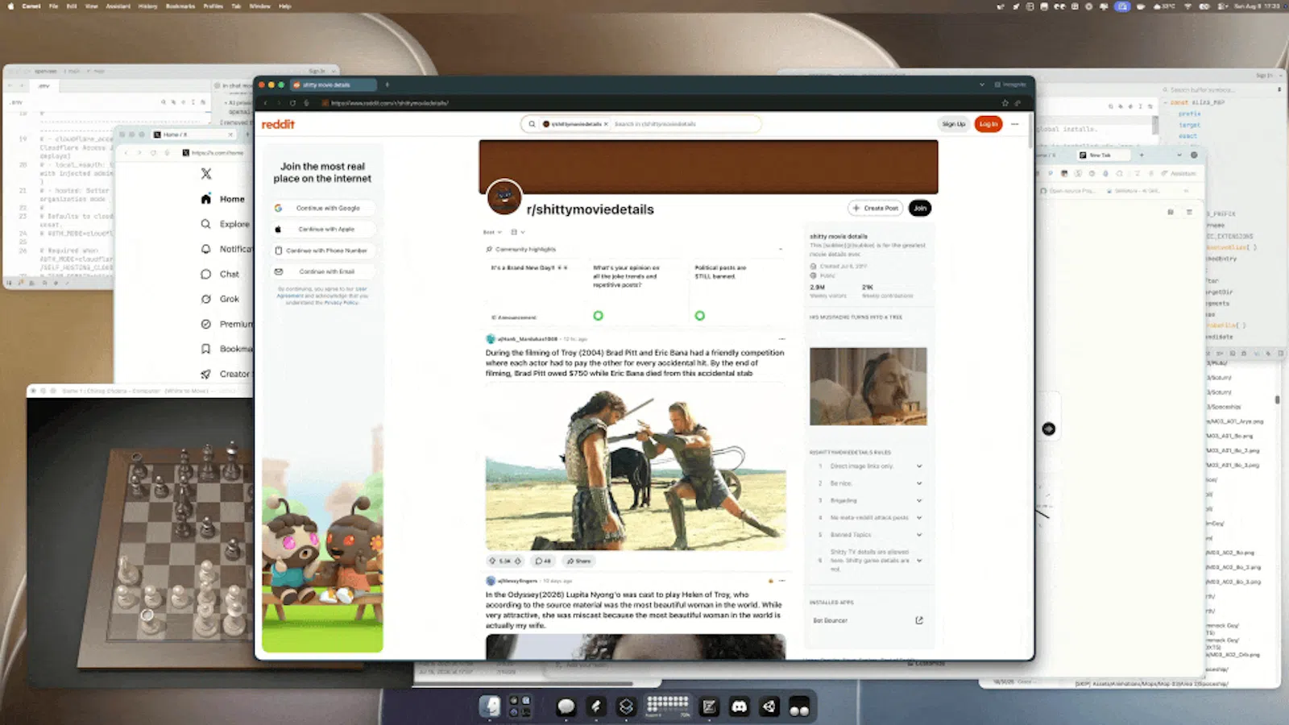
Task: Open the Troy post's three-dot menu
Action: click(x=781, y=339)
